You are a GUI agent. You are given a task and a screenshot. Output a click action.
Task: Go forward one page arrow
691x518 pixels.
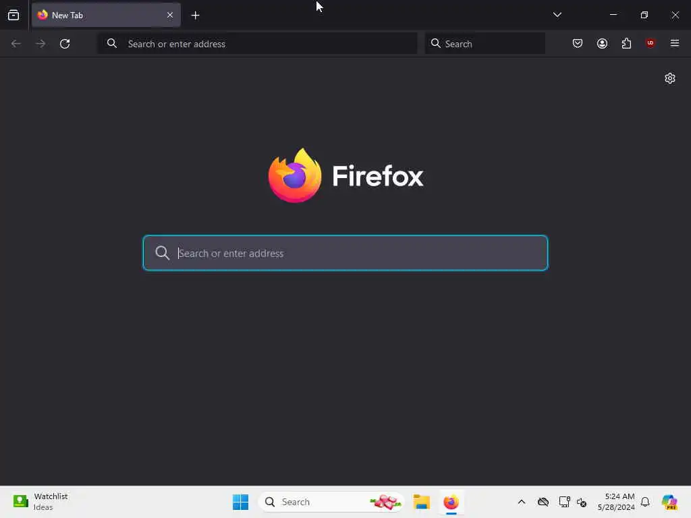tap(40, 44)
